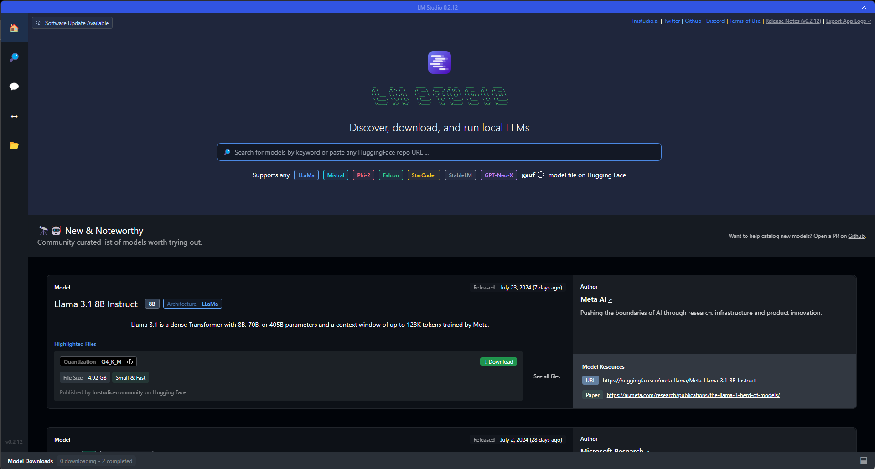Click the New & Noteworthy heading
The height and width of the screenshot is (469, 875).
104,231
